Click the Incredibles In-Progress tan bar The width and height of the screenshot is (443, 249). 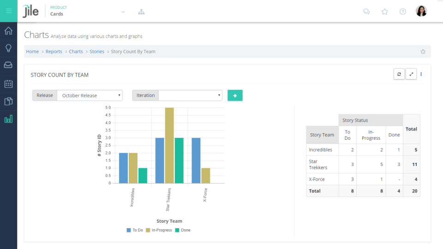[x=133, y=168]
